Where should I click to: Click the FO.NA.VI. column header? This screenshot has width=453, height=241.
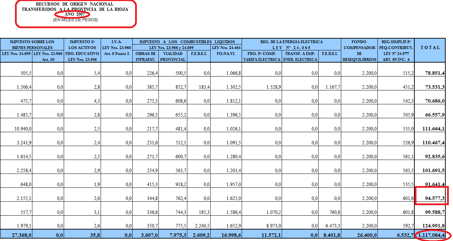click(226, 54)
